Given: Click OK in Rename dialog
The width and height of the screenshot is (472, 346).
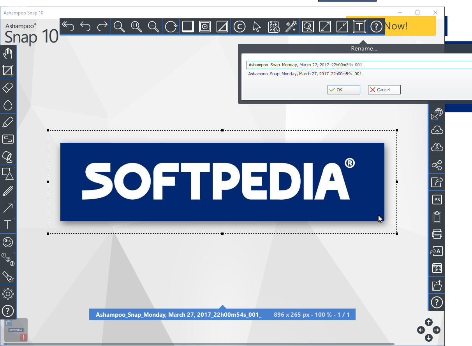Looking at the screenshot, I should coord(344,90).
